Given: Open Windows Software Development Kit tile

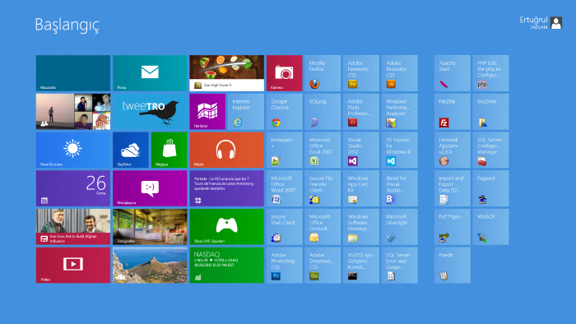Looking at the screenshot, I should point(361,227).
